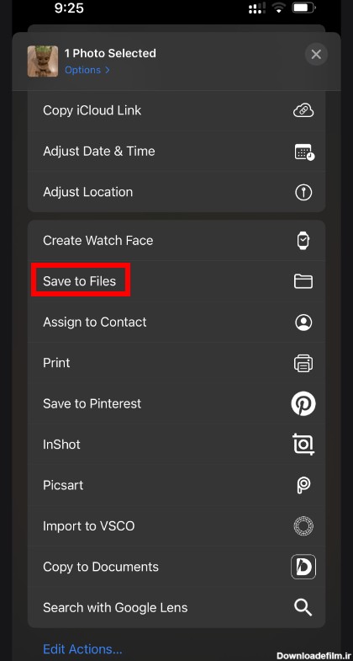Image resolution: width=353 pixels, height=661 pixels.
Task: Tap the Documents app icon
Action: [x=303, y=567]
